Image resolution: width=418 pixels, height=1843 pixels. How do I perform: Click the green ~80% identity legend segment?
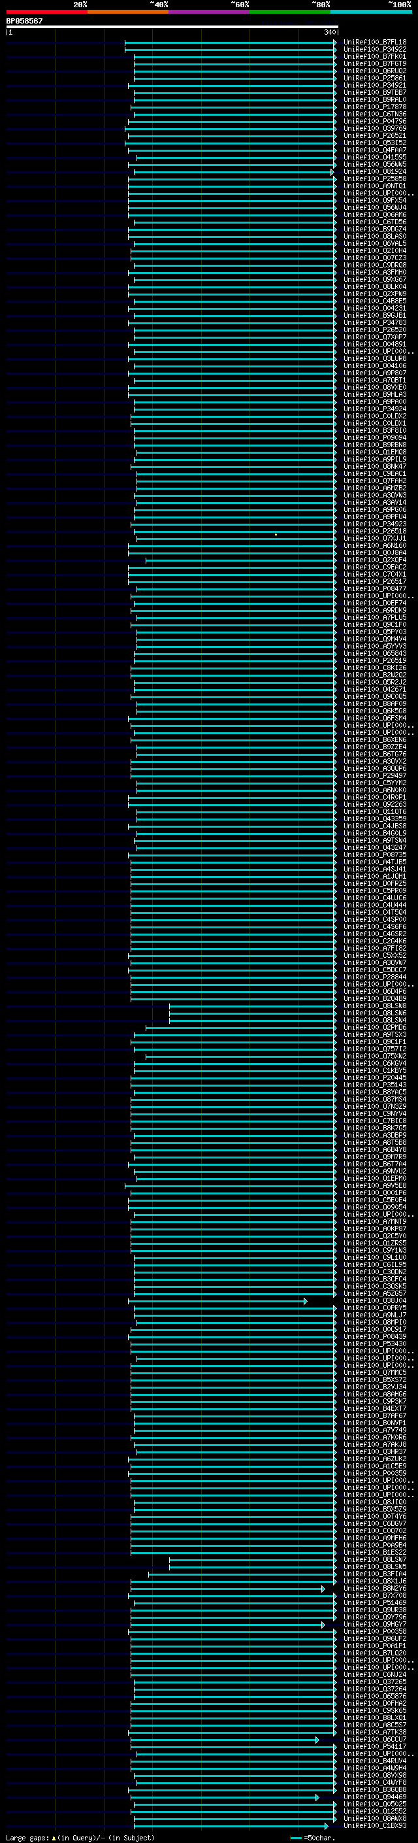pos(290,12)
